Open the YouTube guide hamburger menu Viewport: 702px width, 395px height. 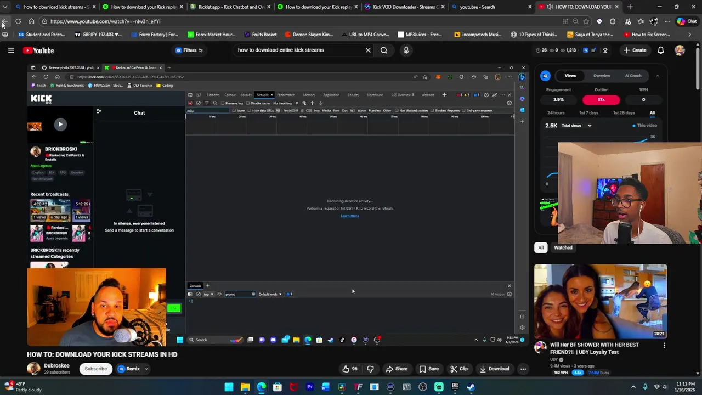[x=11, y=50]
